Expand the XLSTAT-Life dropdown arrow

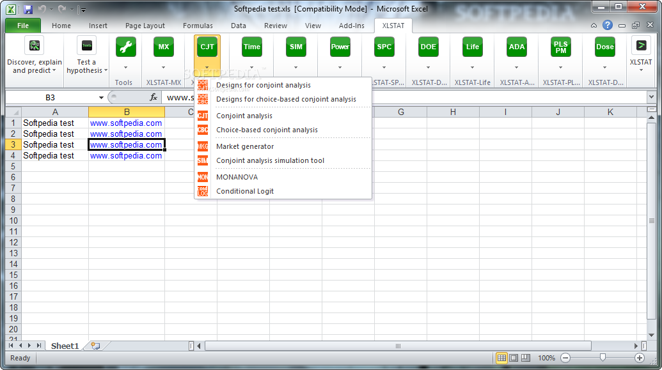tap(473, 68)
